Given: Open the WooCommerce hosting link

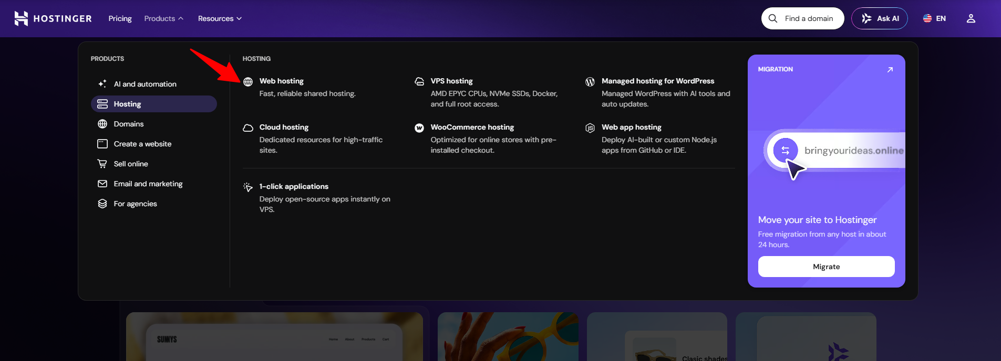Looking at the screenshot, I should (x=472, y=127).
